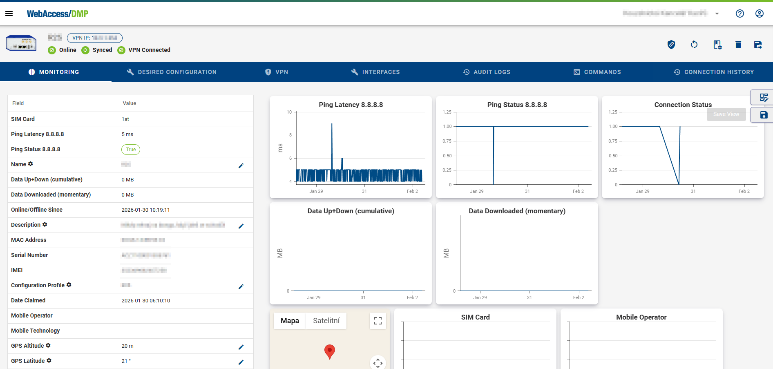Open the user profile account menu
The width and height of the screenshot is (773, 369).
(759, 13)
